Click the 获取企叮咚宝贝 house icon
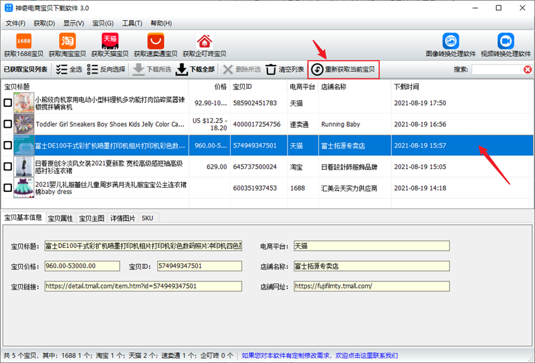535x363 pixels. pyautogui.click(x=205, y=41)
